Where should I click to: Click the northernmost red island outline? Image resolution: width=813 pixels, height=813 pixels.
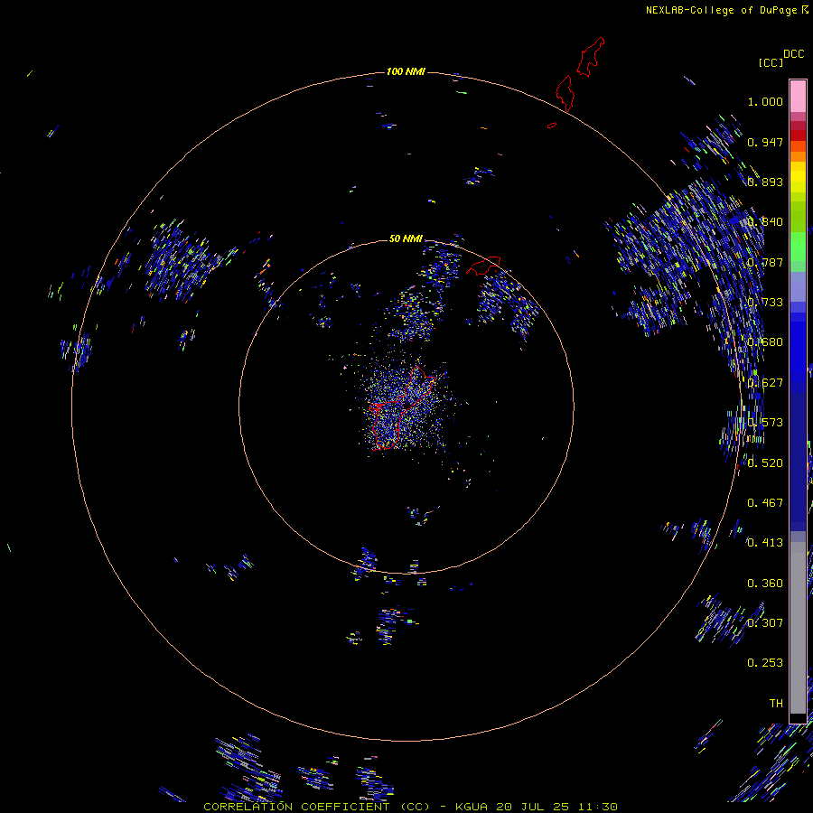[x=591, y=57]
